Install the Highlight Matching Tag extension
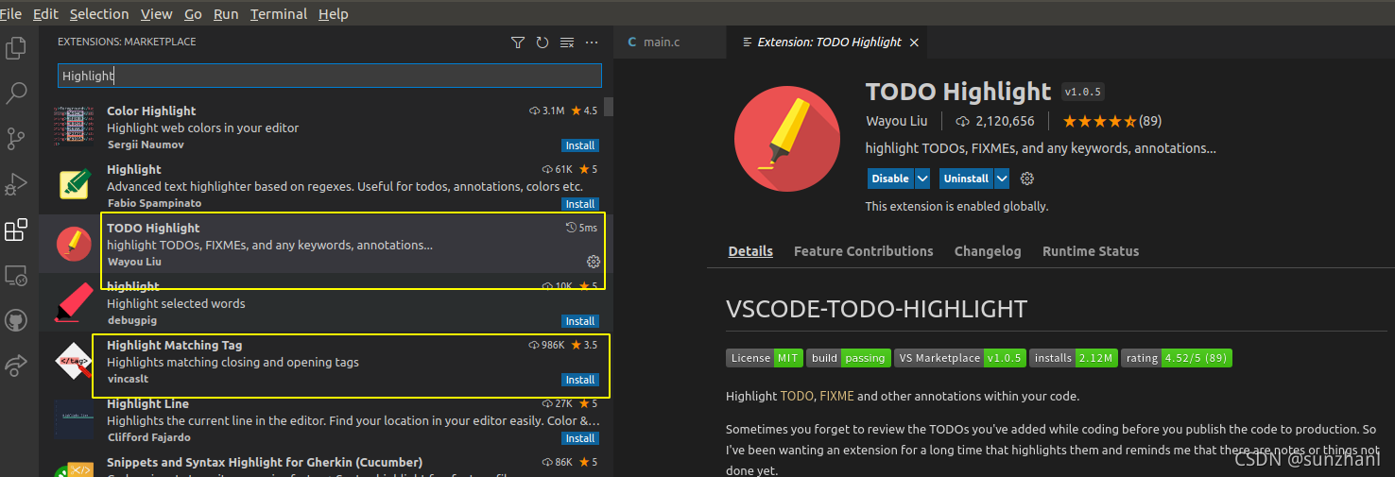 579,380
